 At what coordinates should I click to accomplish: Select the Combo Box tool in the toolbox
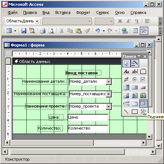[126, 87]
